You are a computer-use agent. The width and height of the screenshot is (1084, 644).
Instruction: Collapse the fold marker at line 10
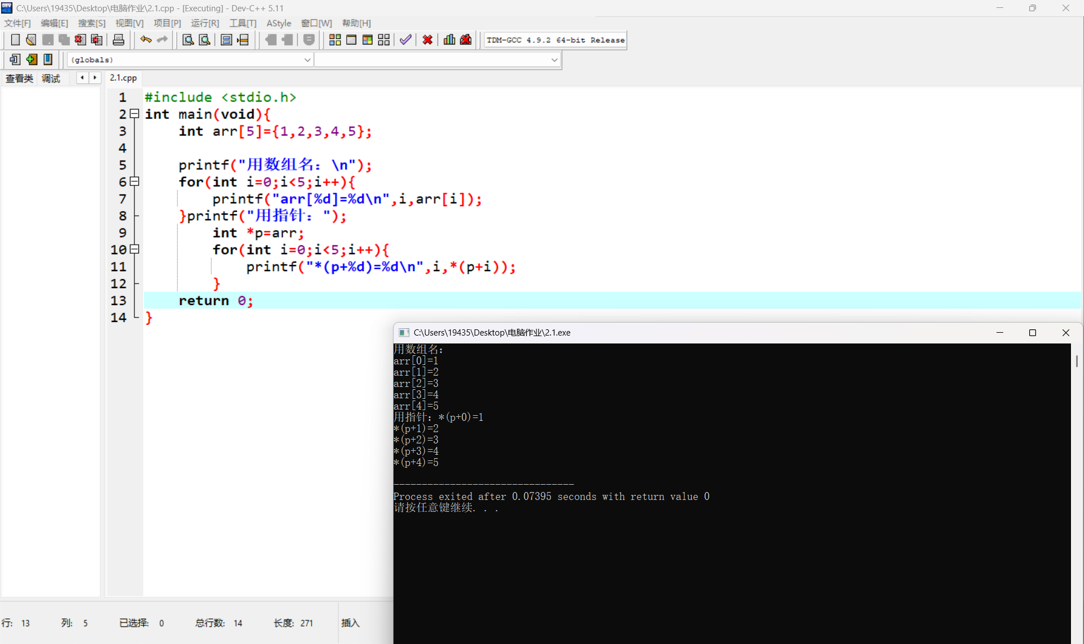click(134, 249)
